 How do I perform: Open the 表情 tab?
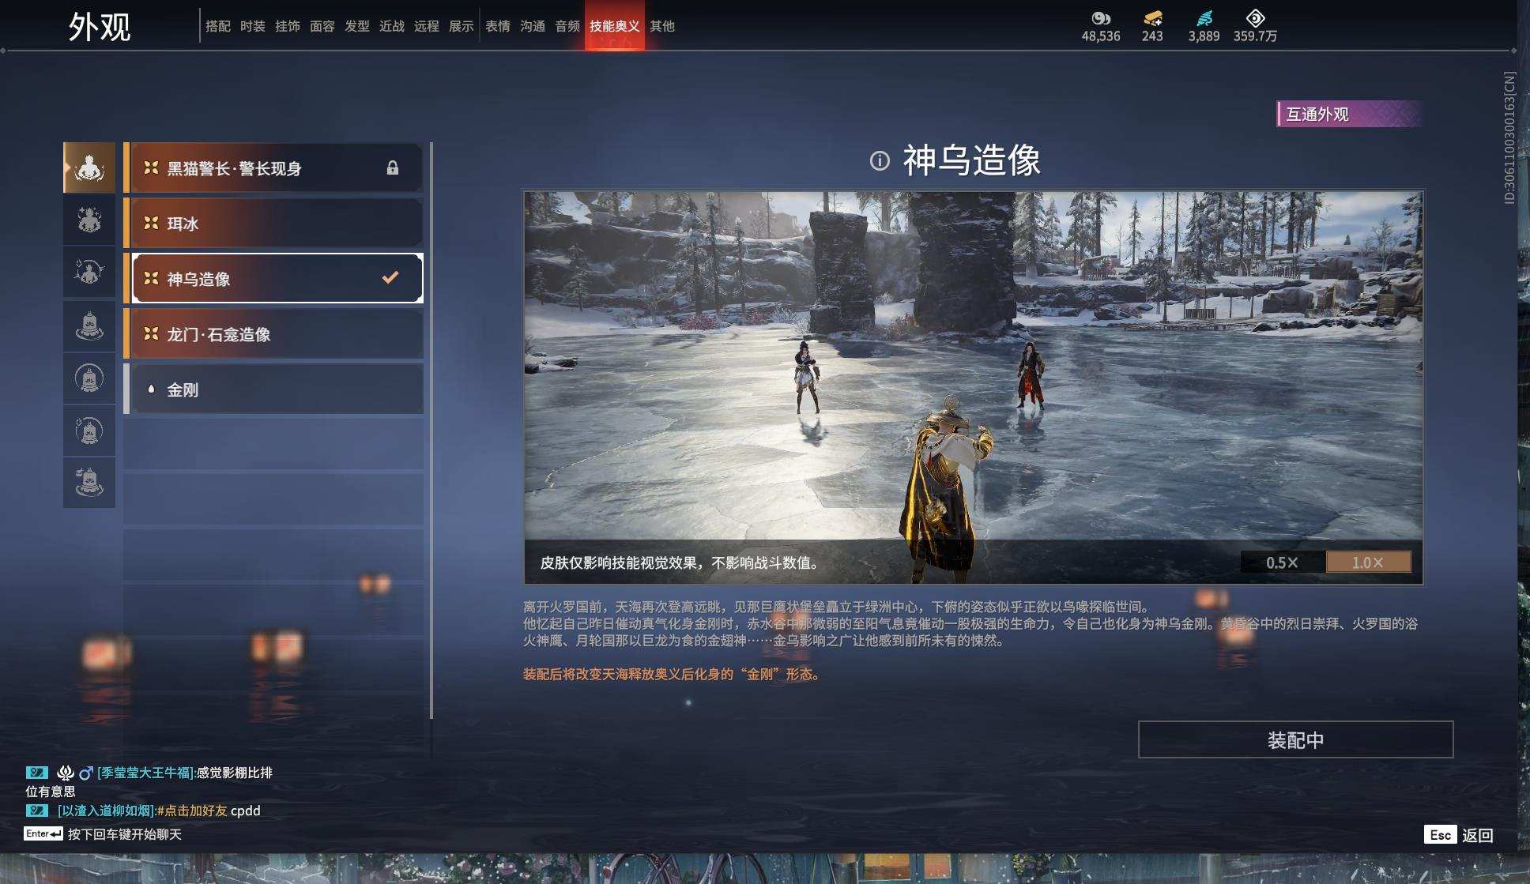coord(498,26)
